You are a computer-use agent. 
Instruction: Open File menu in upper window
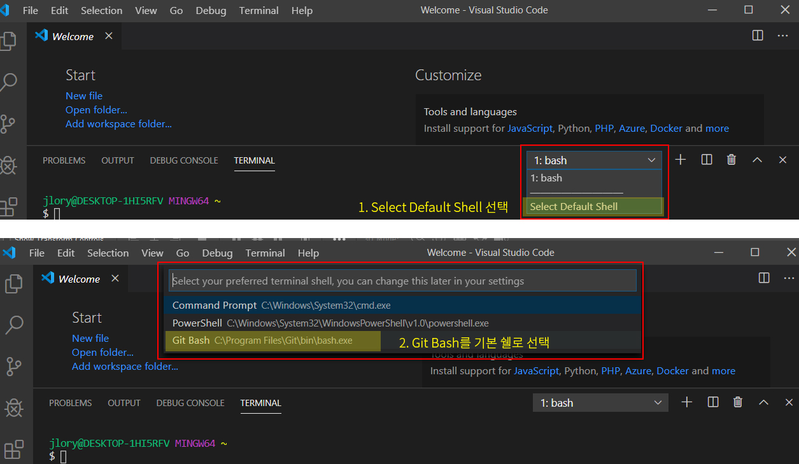tap(30, 10)
